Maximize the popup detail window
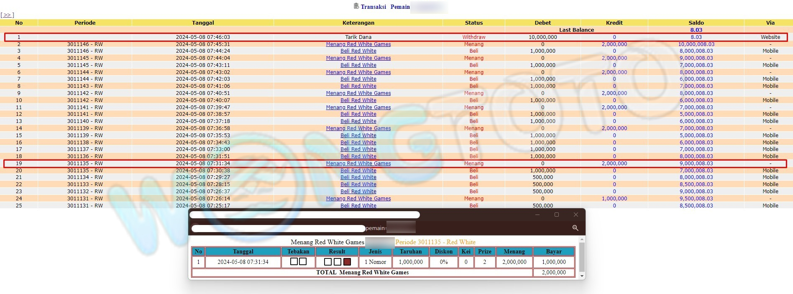Screen dimensions: 793x294 tap(556, 215)
